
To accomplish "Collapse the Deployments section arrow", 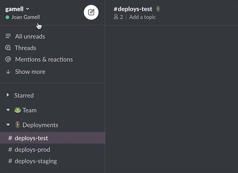I will click(x=8, y=125).
